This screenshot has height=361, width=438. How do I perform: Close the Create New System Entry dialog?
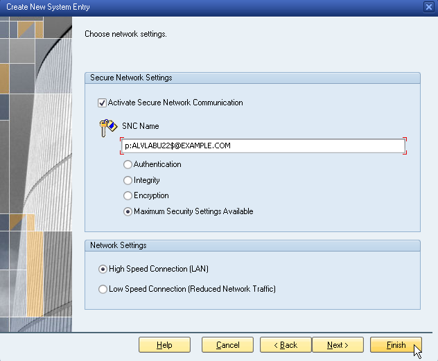tap(429, 7)
